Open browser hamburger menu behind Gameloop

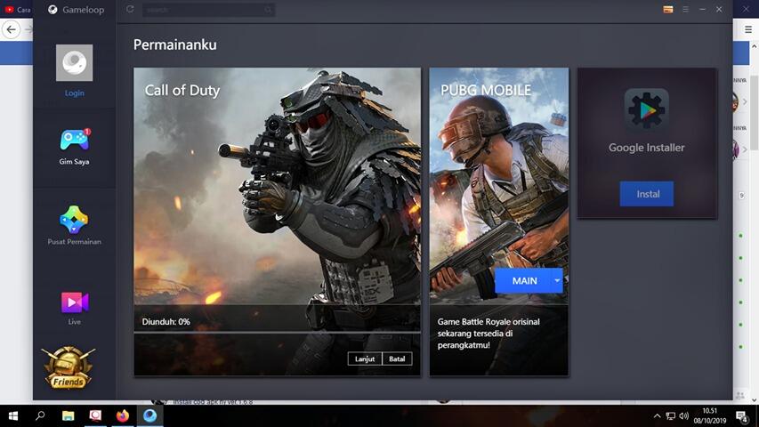[x=747, y=29]
